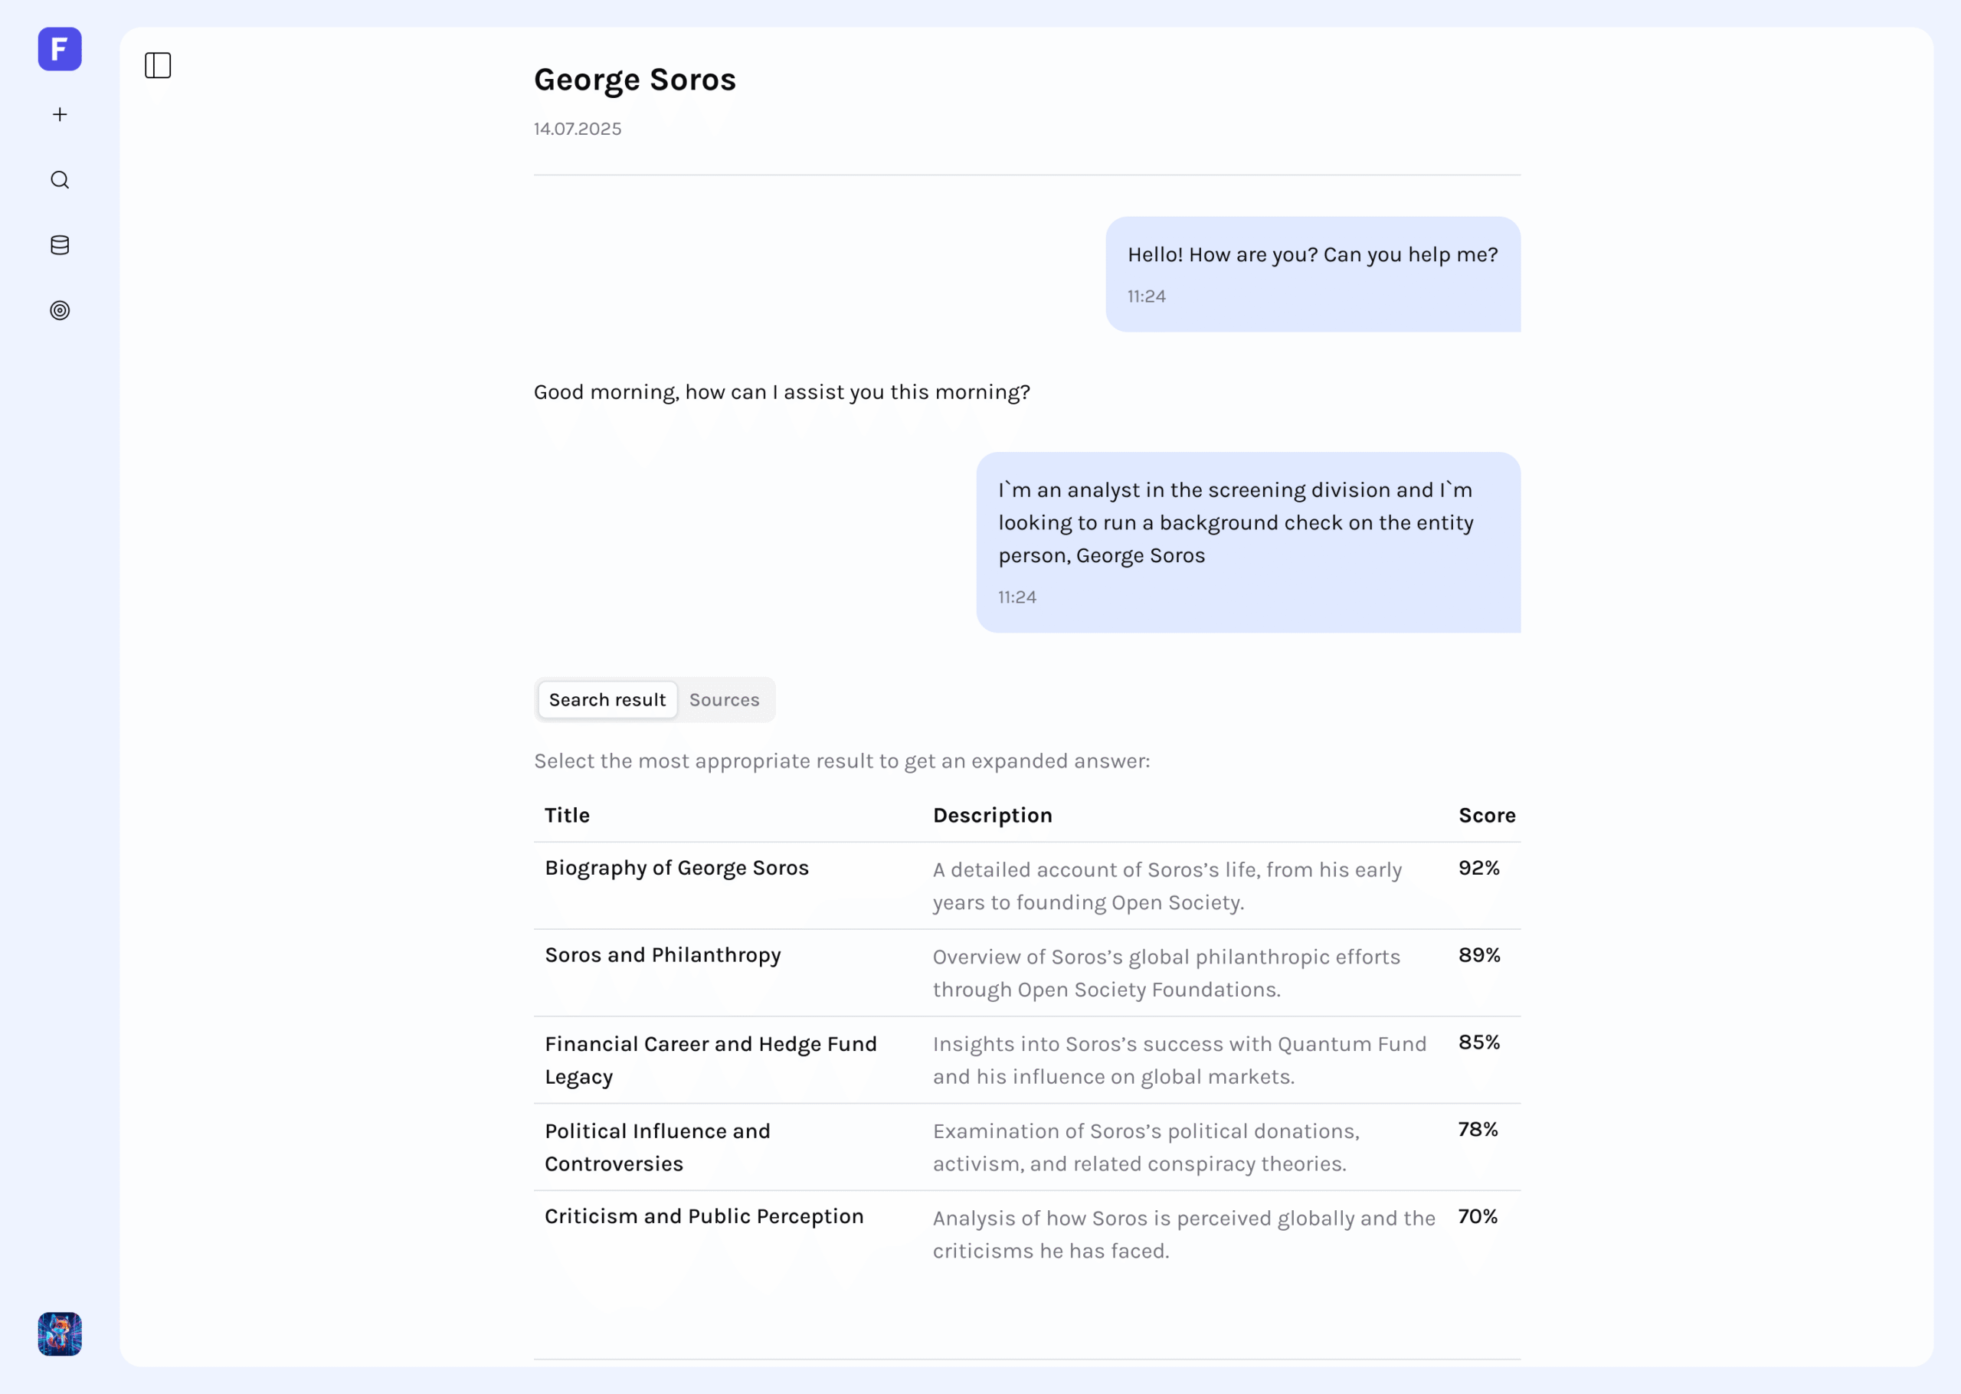The height and width of the screenshot is (1394, 1961).
Task: Click the Title column header
Action: (566, 816)
